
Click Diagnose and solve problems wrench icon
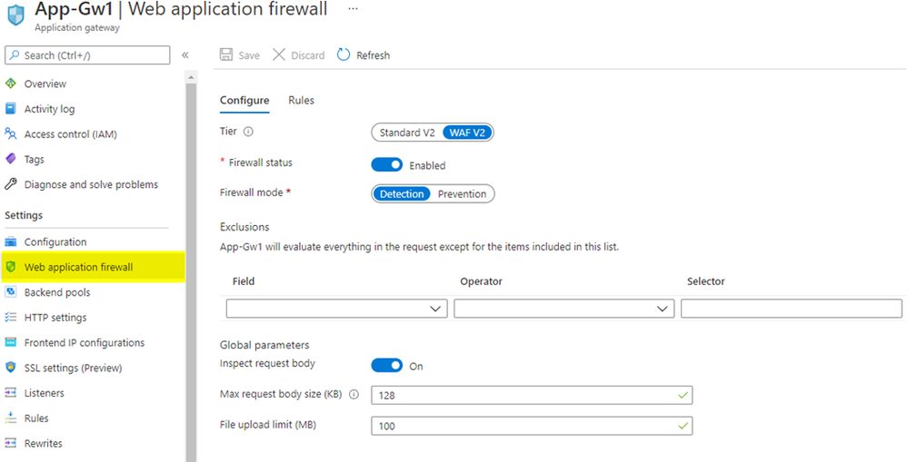(x=11, y=184)
